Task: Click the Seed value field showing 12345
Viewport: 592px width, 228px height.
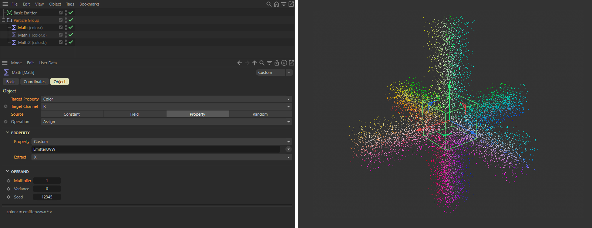Action: (47, 197)
